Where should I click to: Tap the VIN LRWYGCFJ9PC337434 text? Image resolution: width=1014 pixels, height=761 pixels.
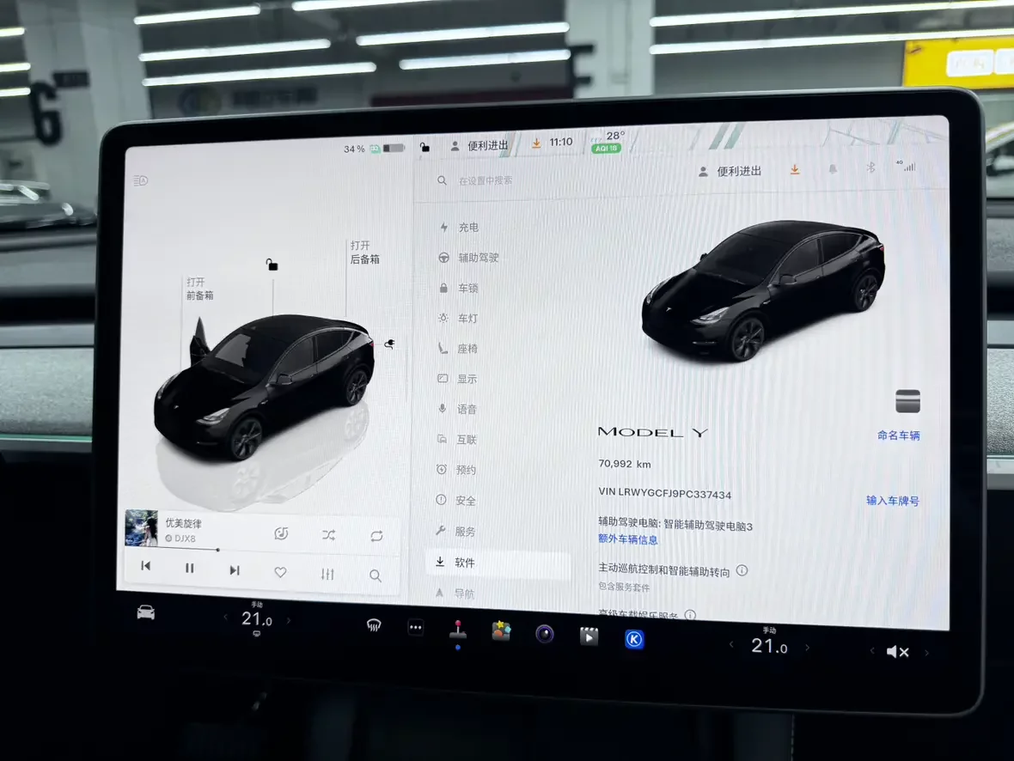665,493
